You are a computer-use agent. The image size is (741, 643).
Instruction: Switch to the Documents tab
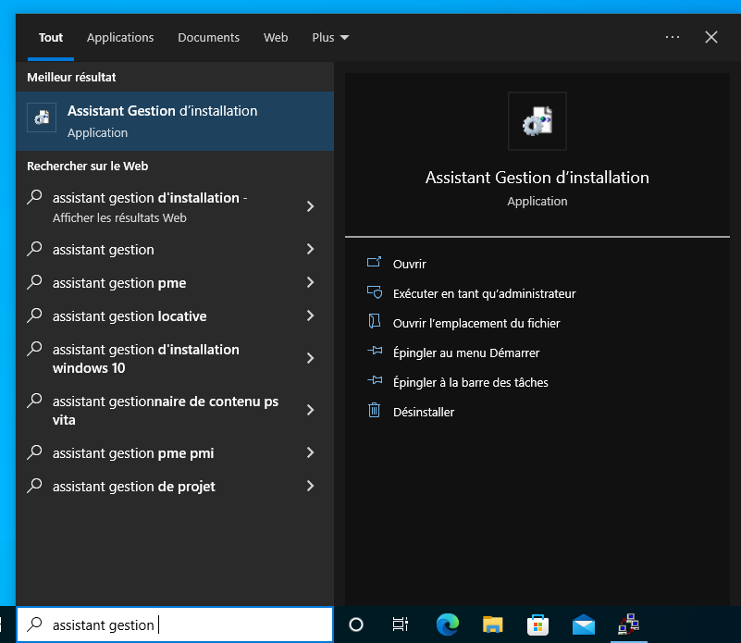(x=208, y=37)
